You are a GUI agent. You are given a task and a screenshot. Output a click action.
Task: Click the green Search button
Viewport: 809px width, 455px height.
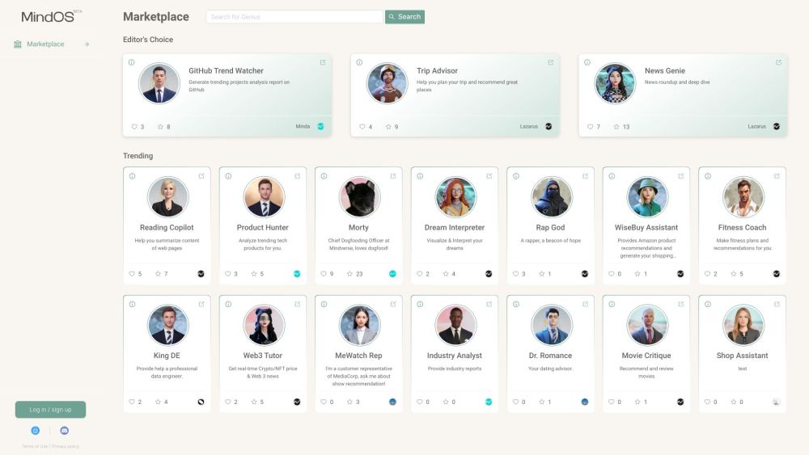404,16
